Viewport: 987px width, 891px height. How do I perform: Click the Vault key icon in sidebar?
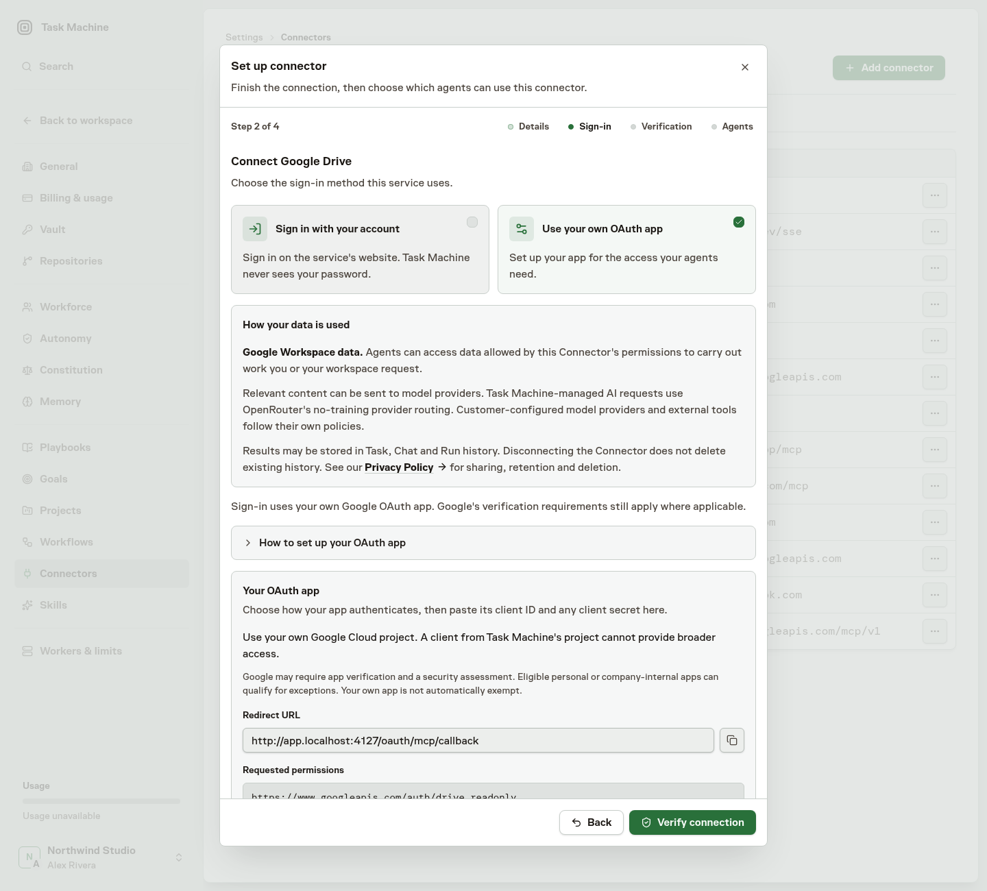coord(27,230)
